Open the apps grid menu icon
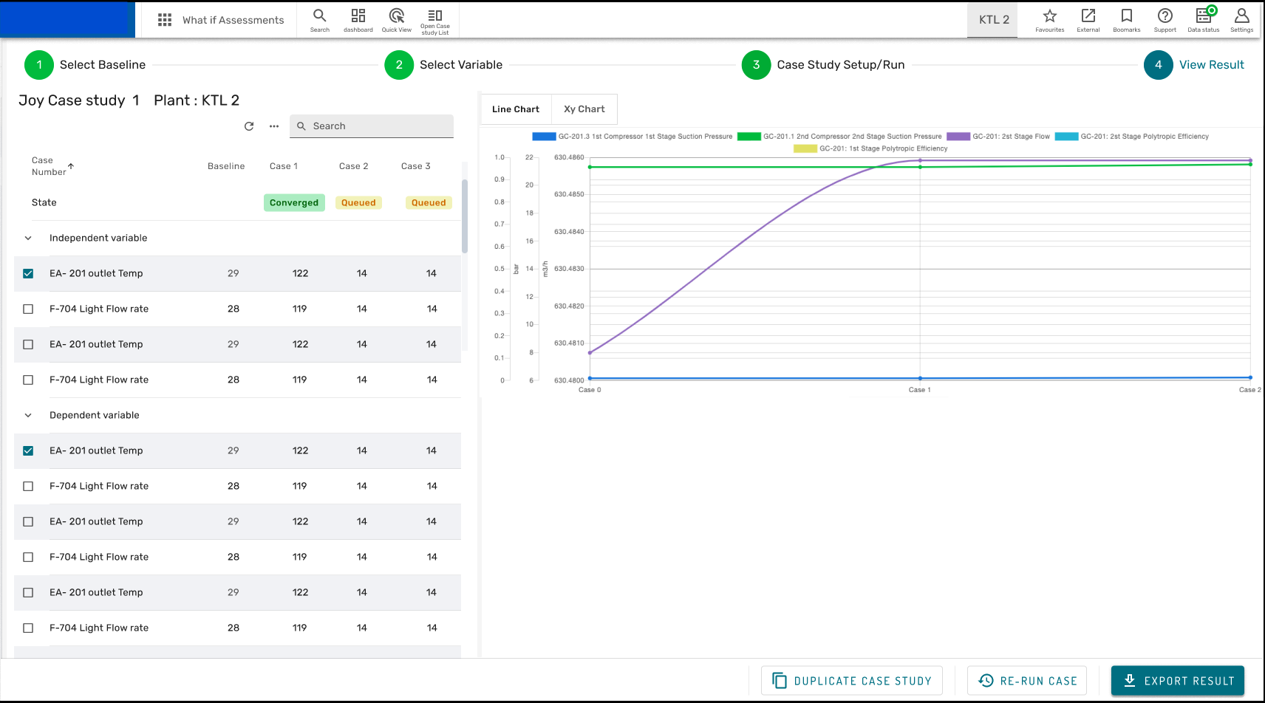 pyautogui.click(x=165, y=20)
